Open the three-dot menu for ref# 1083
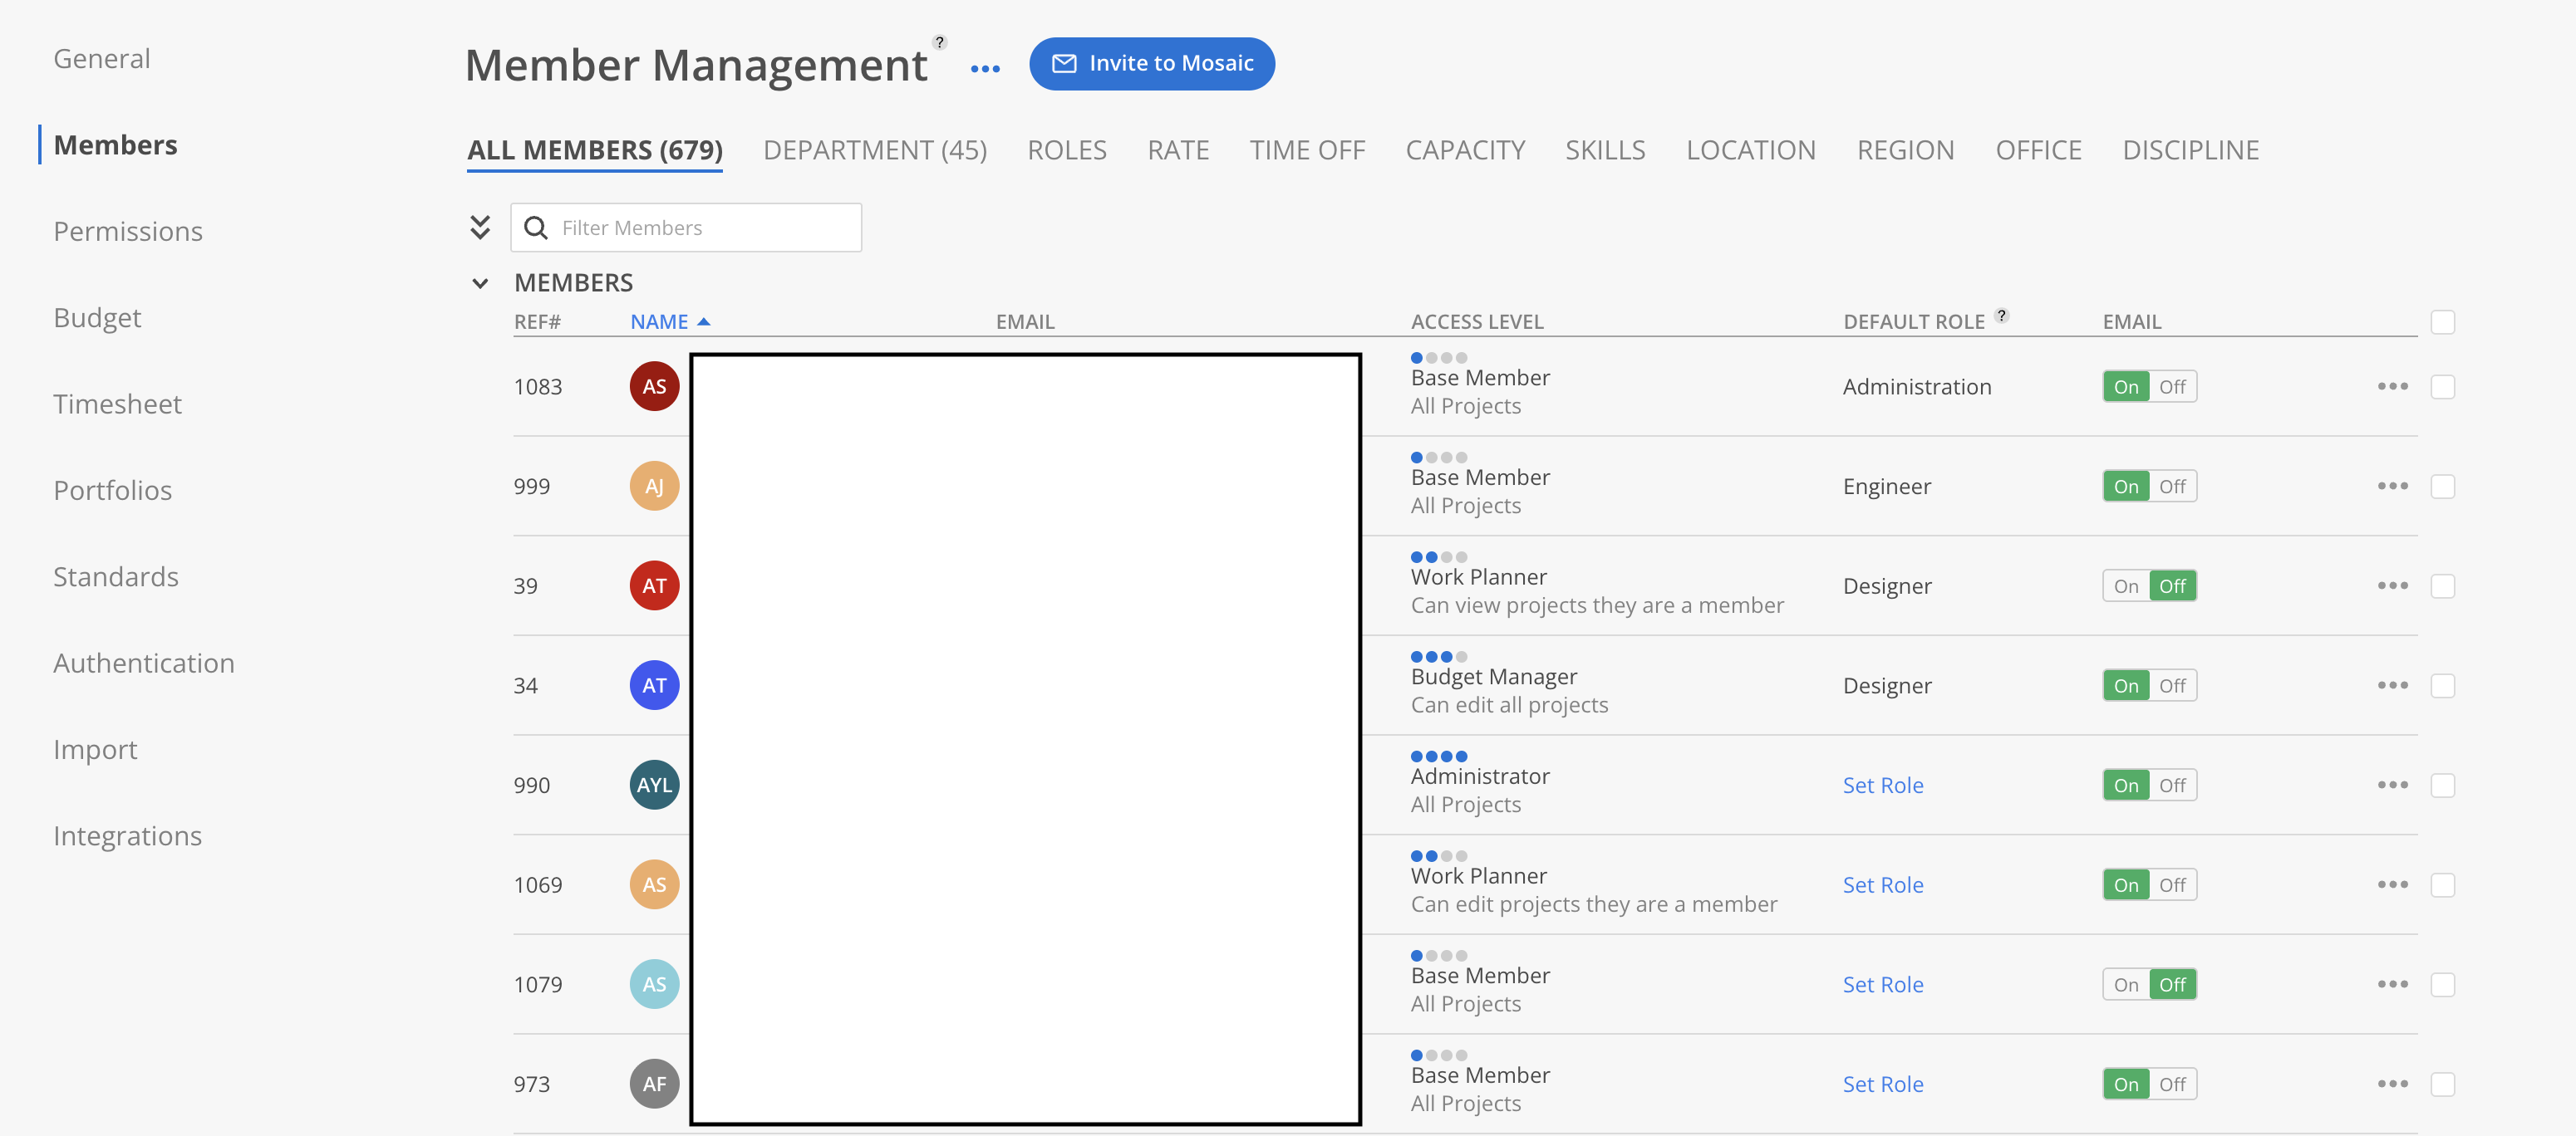The width and height of the screenshot is (2576, 1136). point(2392,387)
